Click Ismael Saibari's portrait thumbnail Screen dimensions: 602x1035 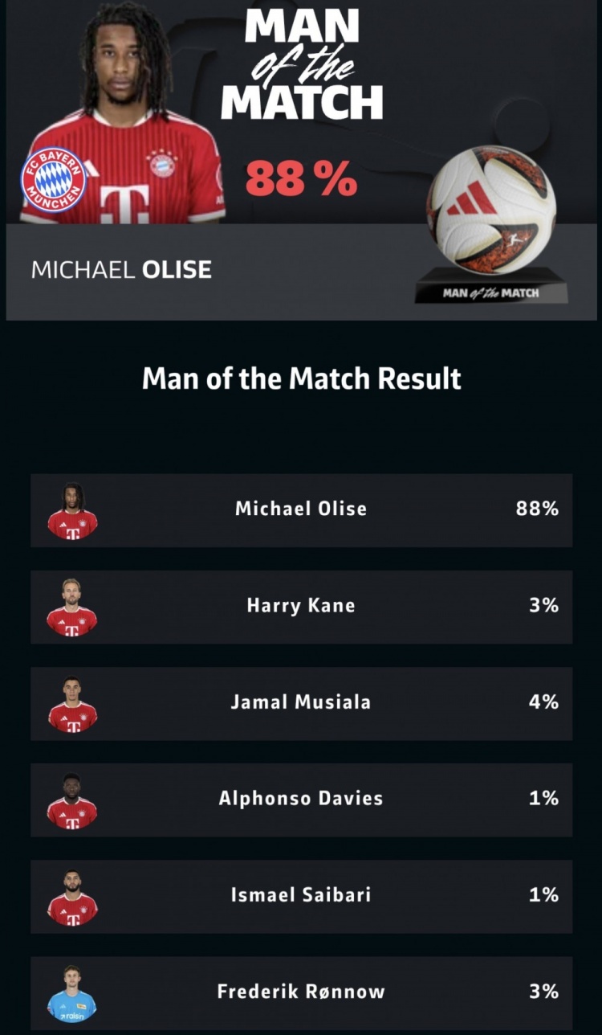click(72, 897)
